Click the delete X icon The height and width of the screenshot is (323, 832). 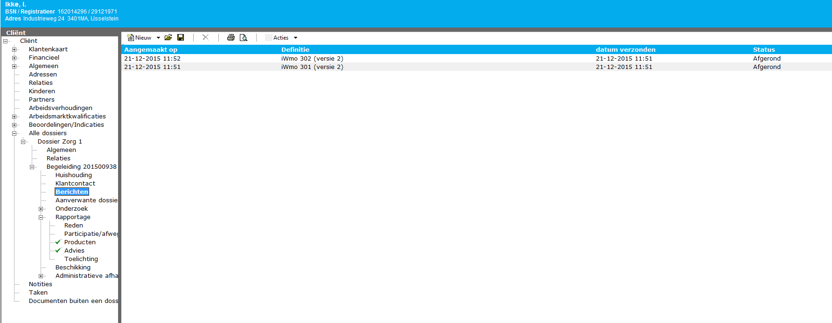(205, 38)
